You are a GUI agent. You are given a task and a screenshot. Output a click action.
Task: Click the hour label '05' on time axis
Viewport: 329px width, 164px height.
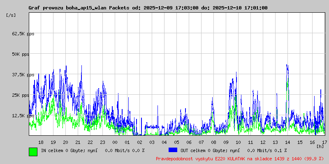click(177, 142)
